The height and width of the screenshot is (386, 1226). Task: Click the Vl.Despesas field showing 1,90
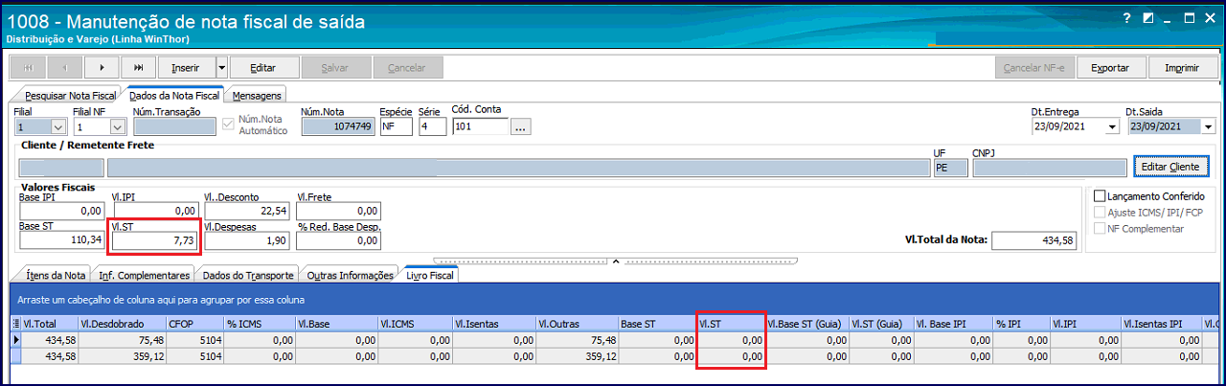246,241
